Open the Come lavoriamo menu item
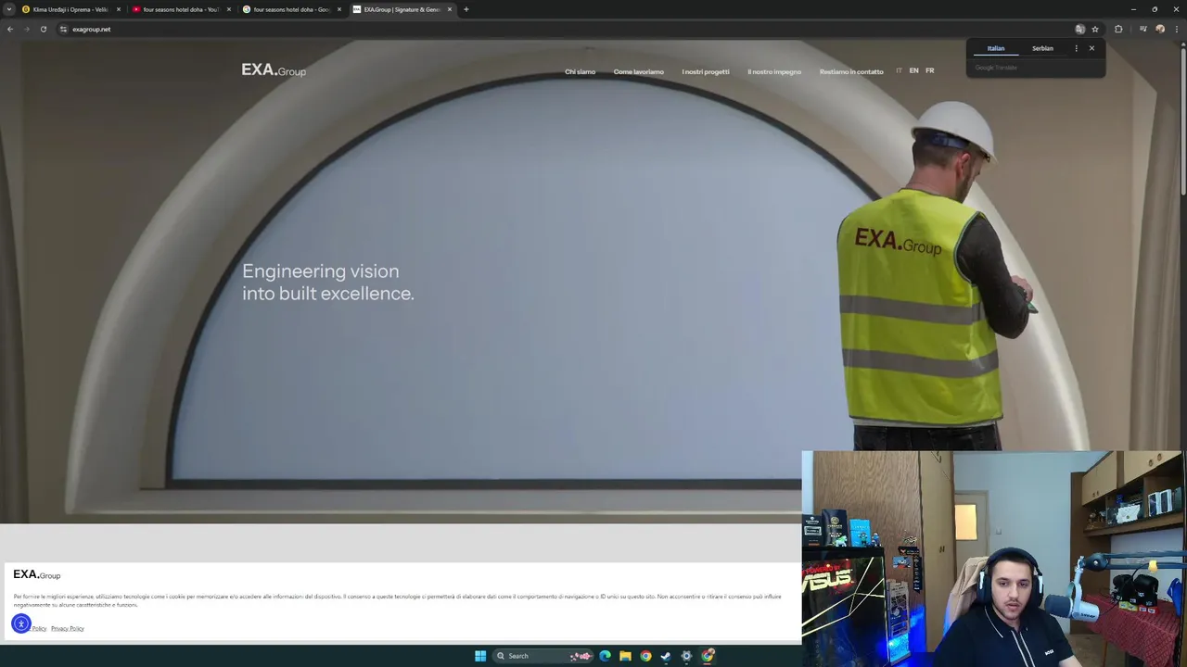1187x667 pixels. click(x=639, y=71)
